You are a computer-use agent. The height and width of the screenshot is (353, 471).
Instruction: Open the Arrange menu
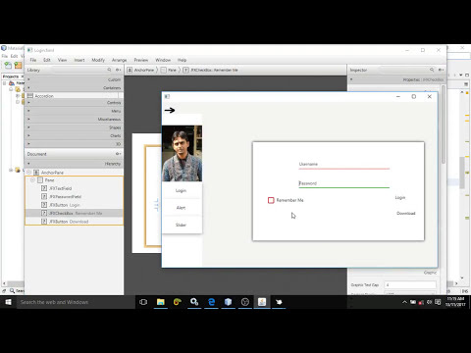click(119, 60)
